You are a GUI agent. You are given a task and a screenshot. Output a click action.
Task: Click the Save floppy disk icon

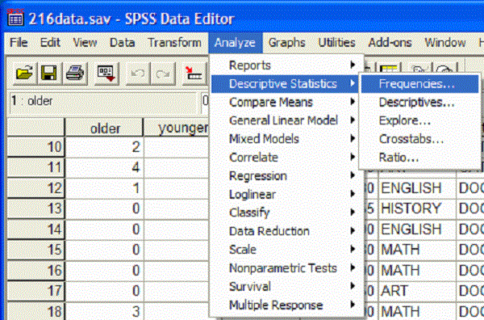click(48, 74)
